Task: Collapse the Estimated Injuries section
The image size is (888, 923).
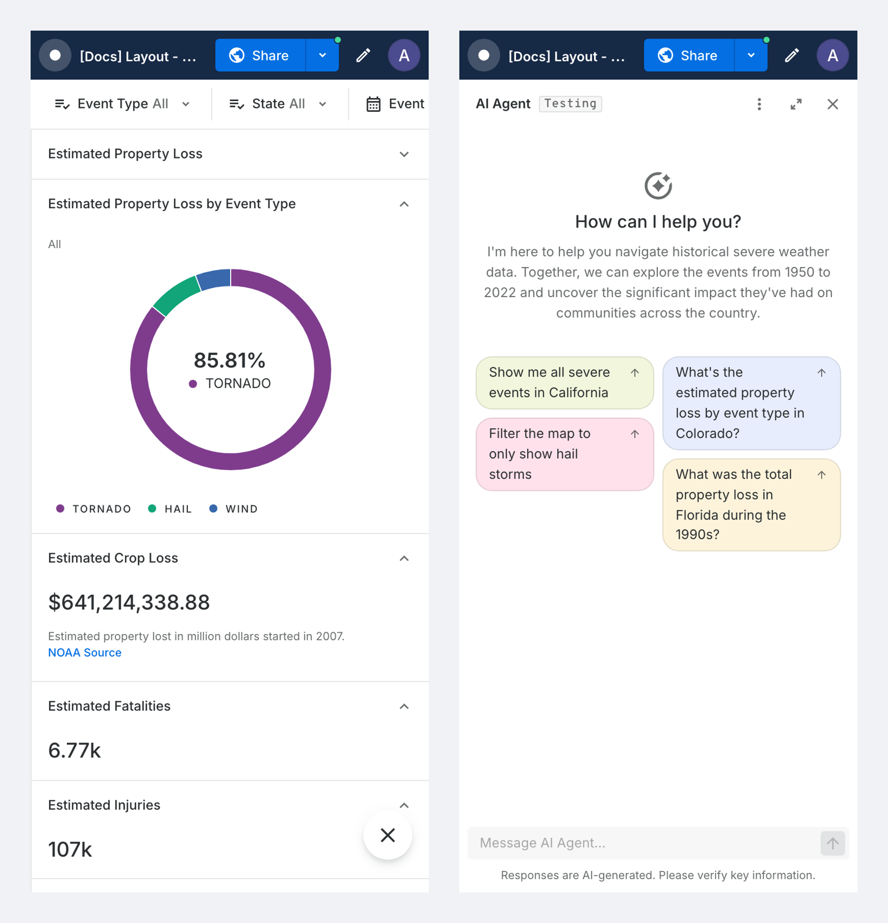Action: point(404,806)
